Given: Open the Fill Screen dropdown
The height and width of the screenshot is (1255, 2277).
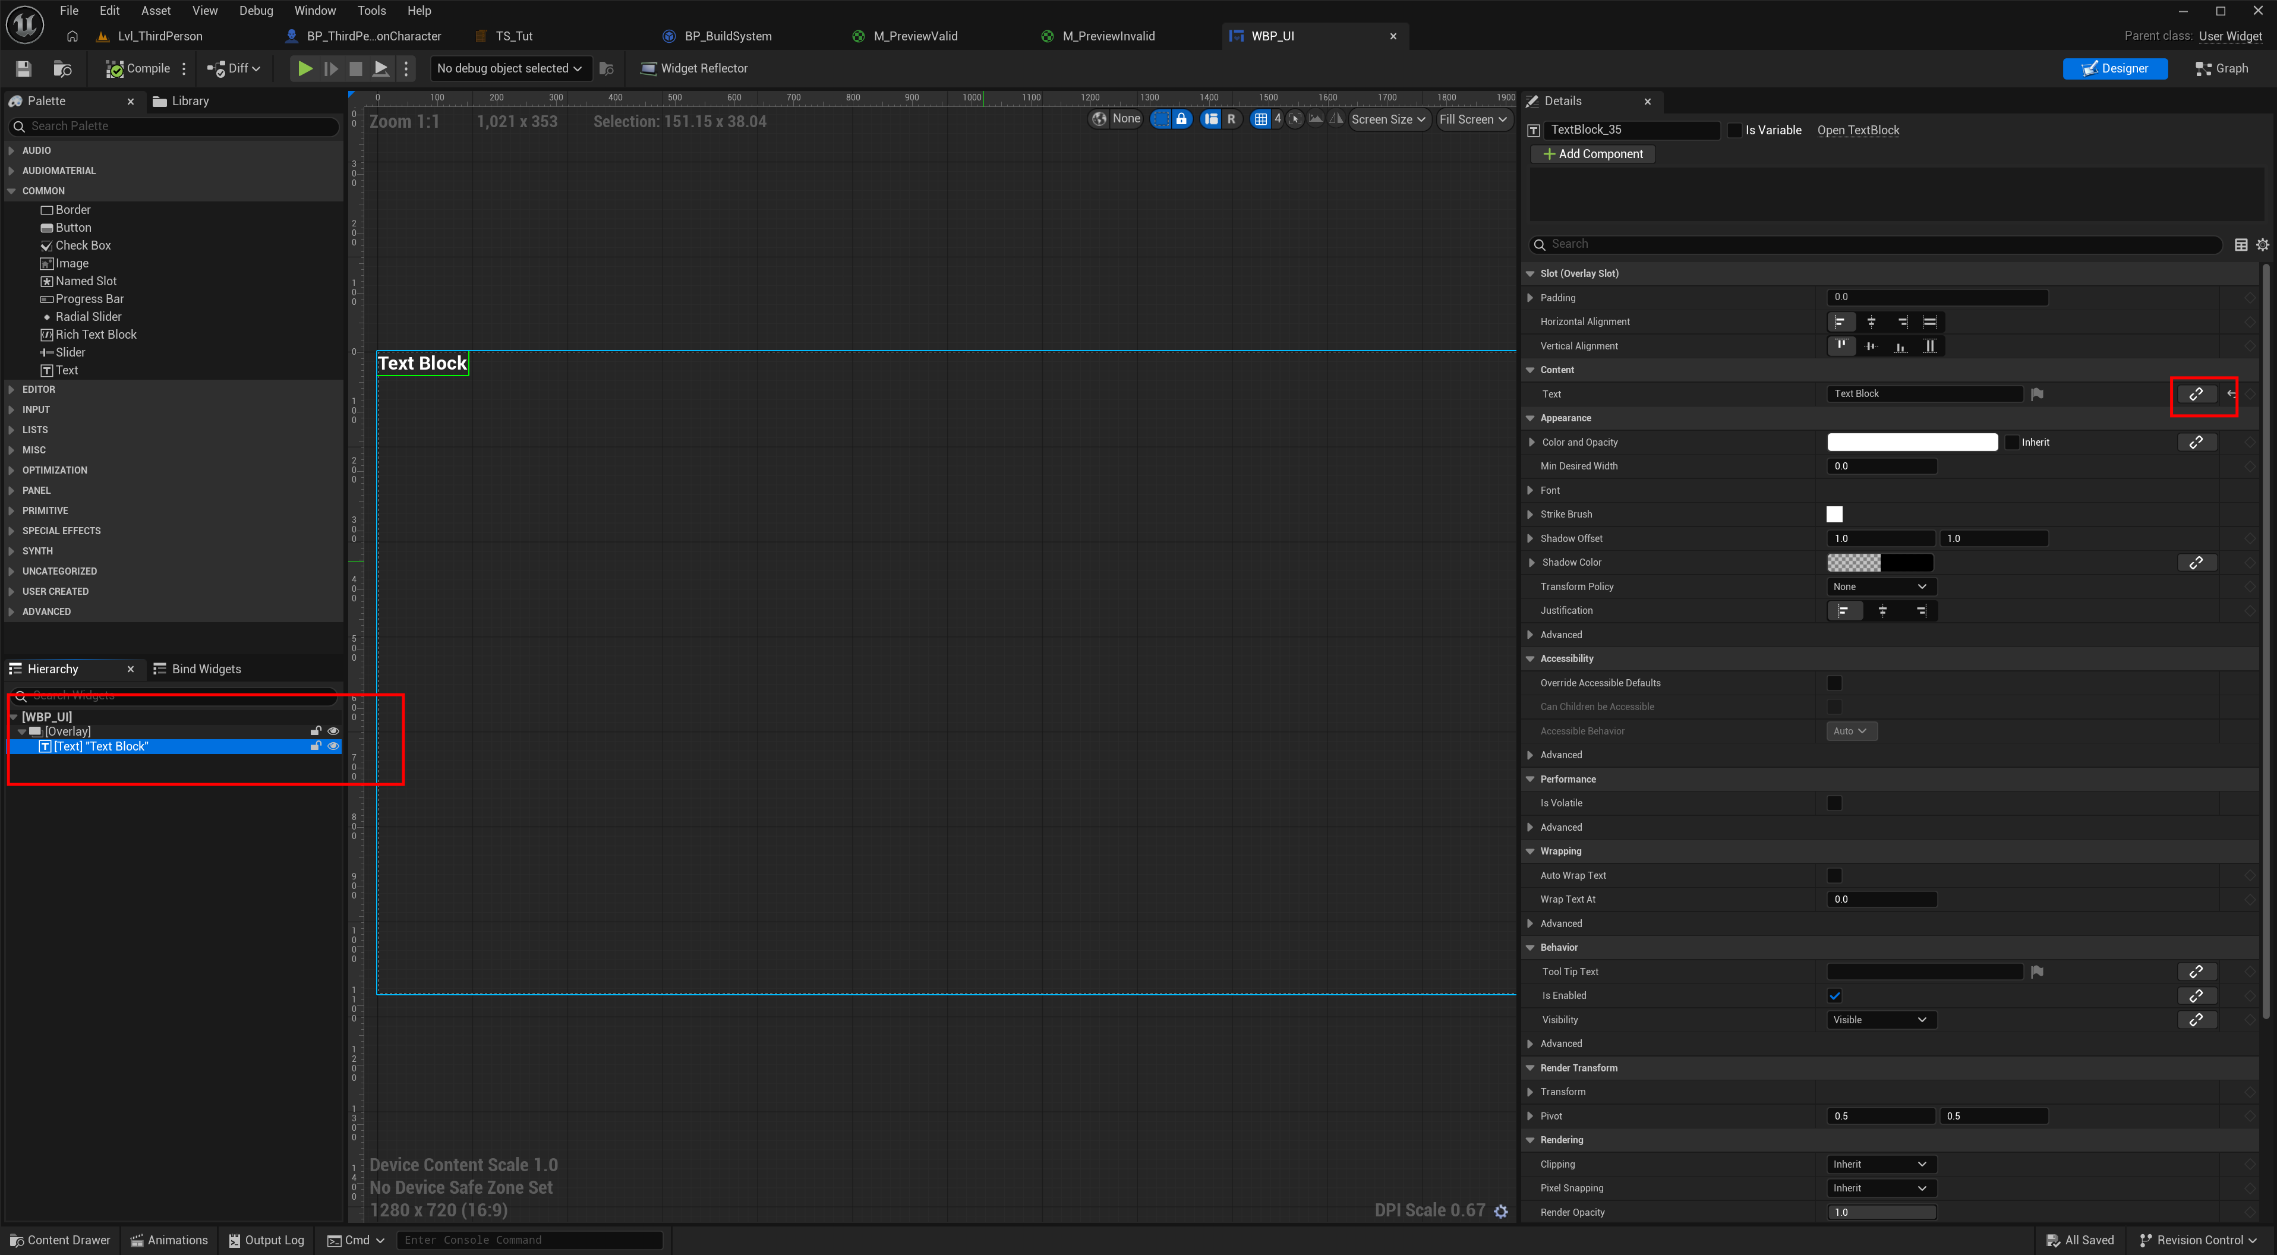Looking at the screenshot, I should point(1474,119).
